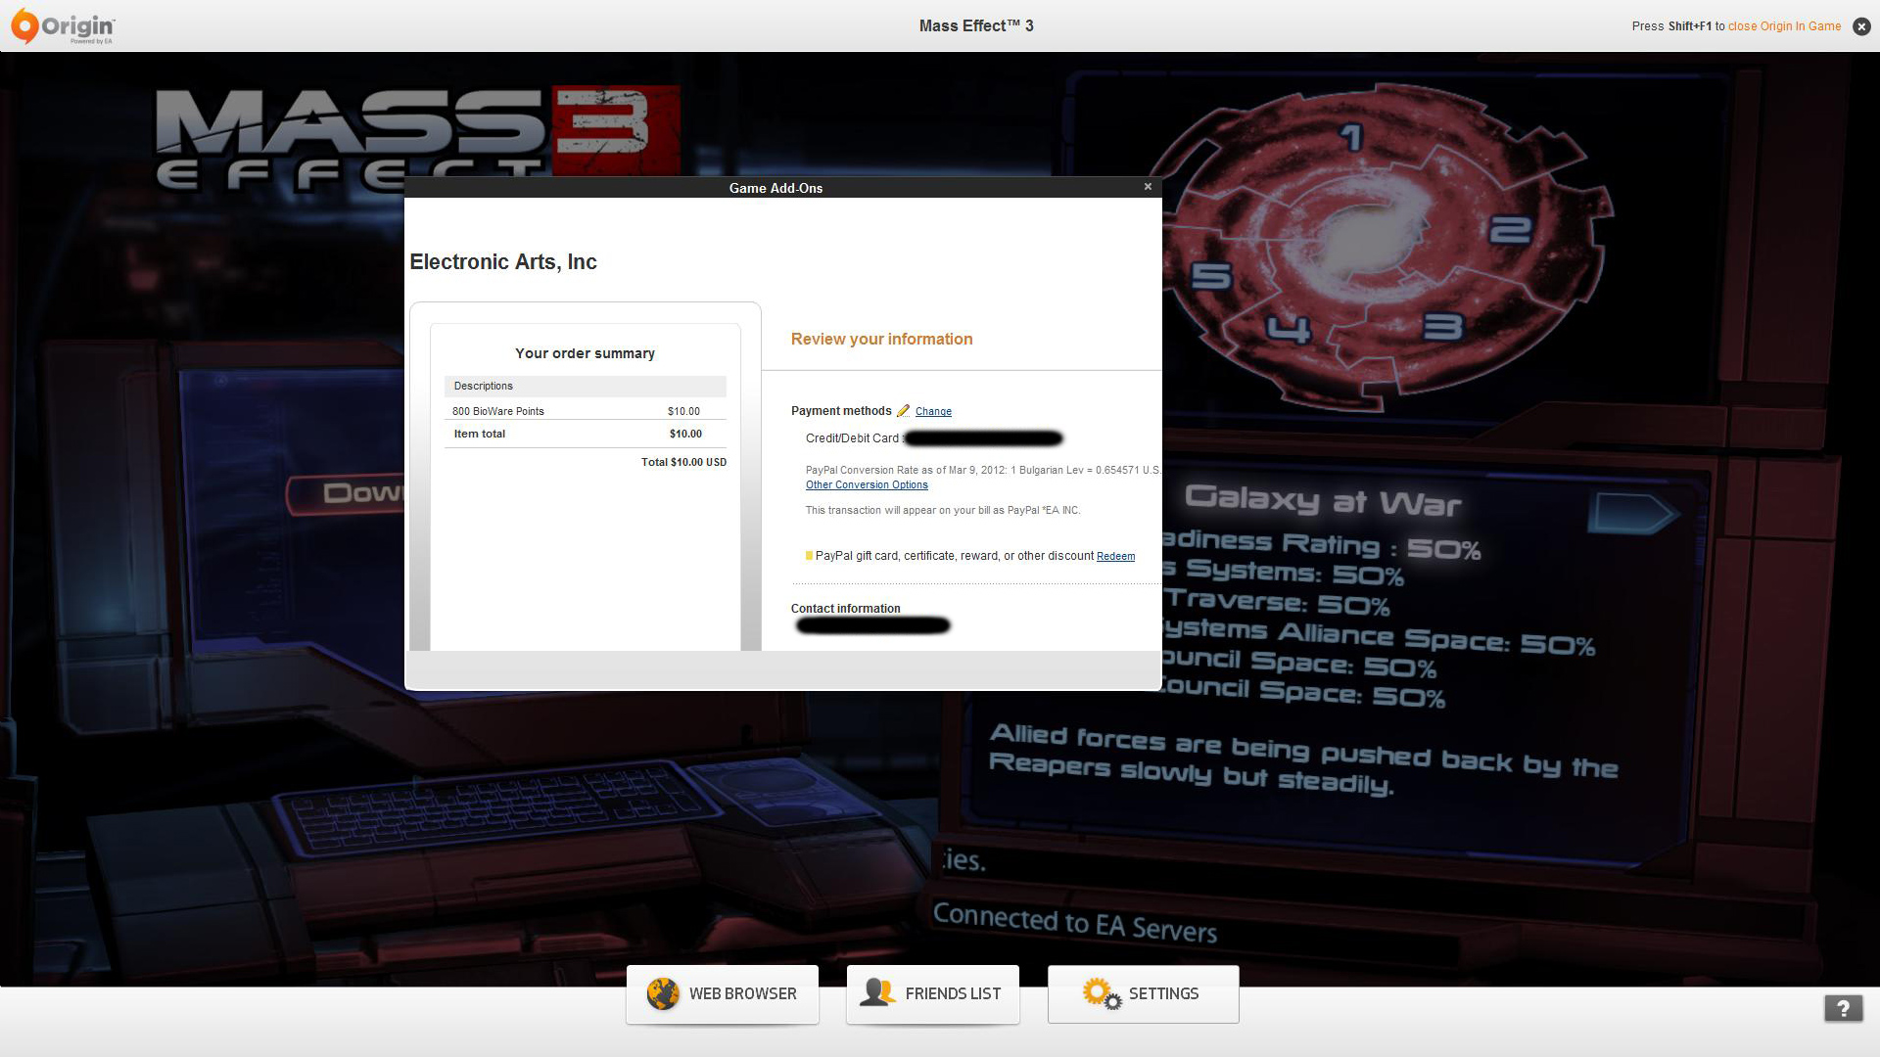Screen dimensions: 1880x1057
Task: Click the Redeem gift card link
Action: pyautogui.click(x=1115, y=557)
